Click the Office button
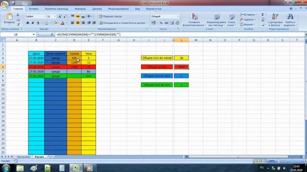Screen dimensions: 307x172 [4, 5]
